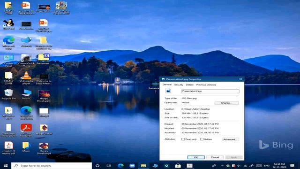
Task: Switch to the Previous Versions tab
Action: tap(206, 84)
